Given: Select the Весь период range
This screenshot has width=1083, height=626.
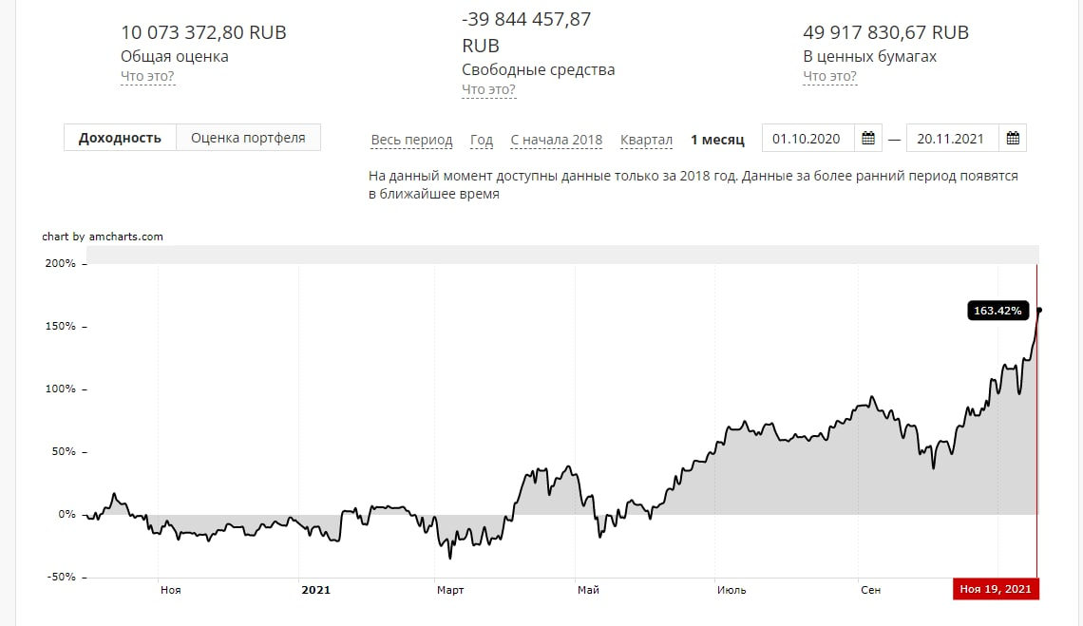Looking at the screenshot, I should 411,140.
